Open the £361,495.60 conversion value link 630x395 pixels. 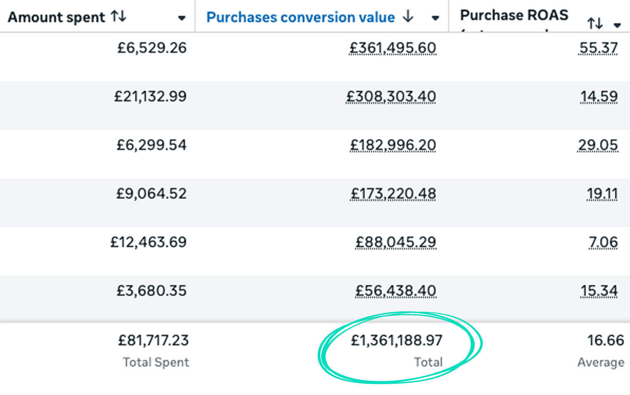click(392, 48)
